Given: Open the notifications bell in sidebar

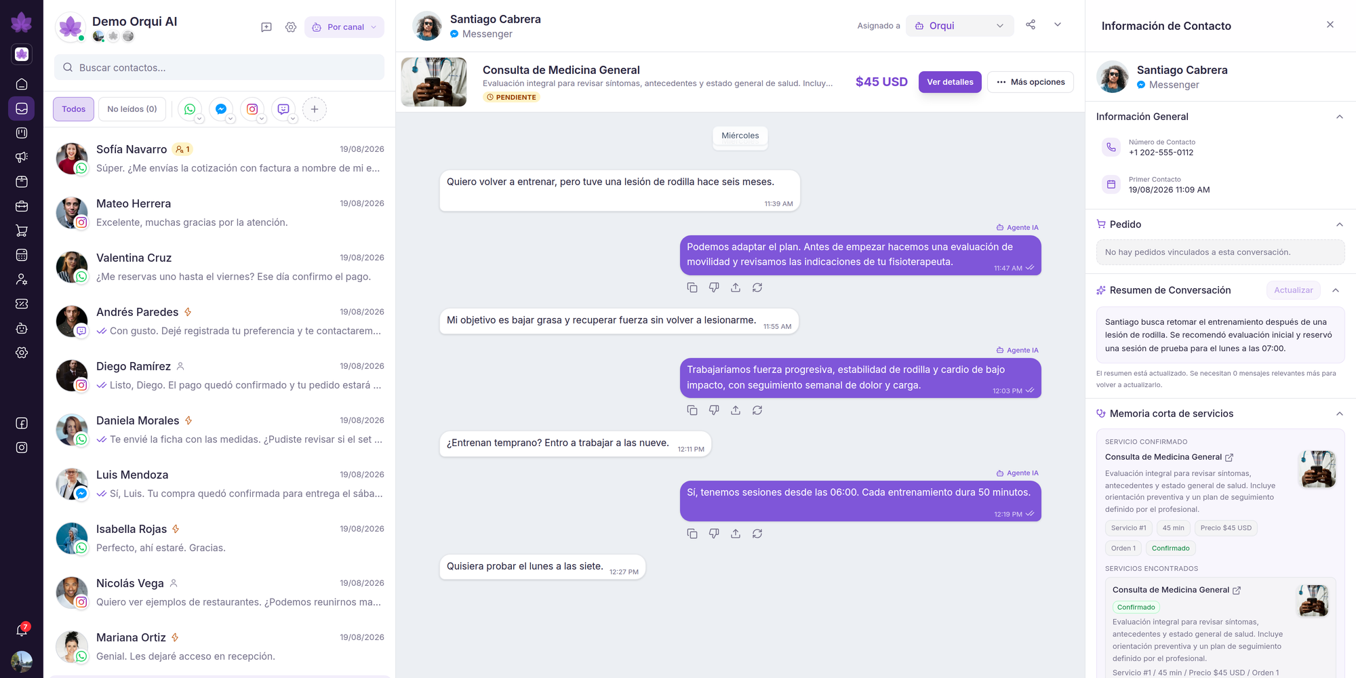Looking at the screenshot, I should (22, 630).
